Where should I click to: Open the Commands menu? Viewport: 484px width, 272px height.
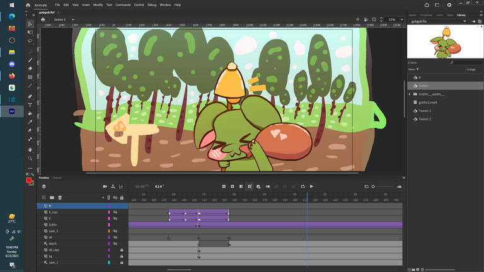point(123,5)
